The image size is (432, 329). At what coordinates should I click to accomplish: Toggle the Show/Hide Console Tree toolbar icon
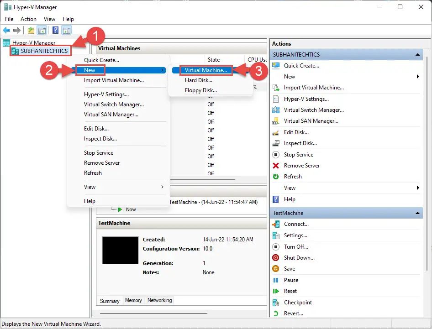[42, 30]
